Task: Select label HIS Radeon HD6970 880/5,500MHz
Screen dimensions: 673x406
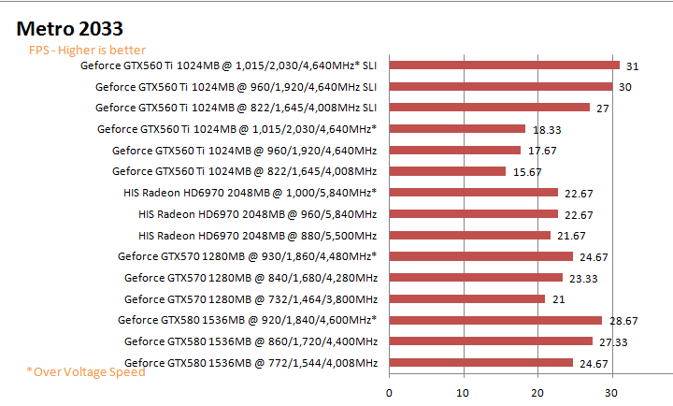Action: point(258,236)
